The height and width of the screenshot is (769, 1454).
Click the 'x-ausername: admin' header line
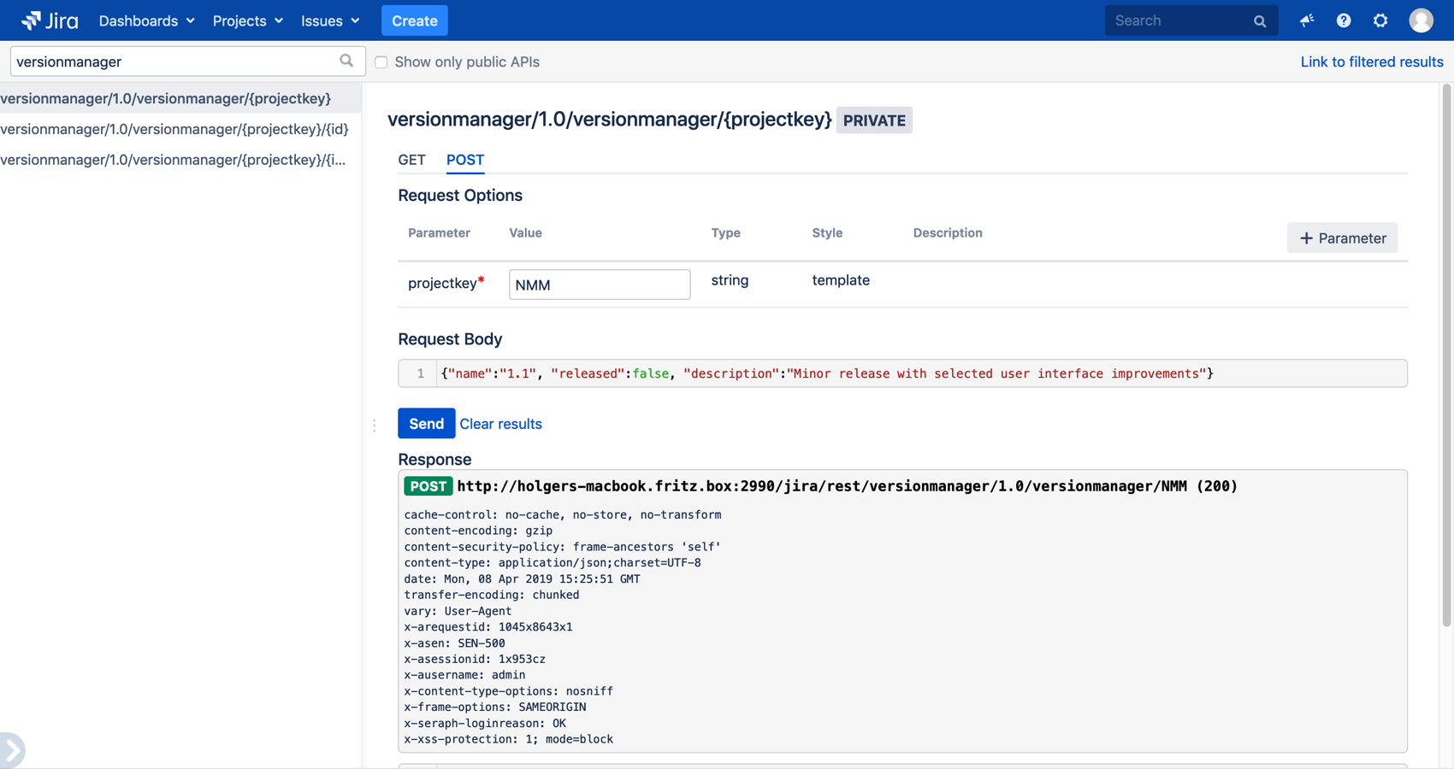point(464,675)
